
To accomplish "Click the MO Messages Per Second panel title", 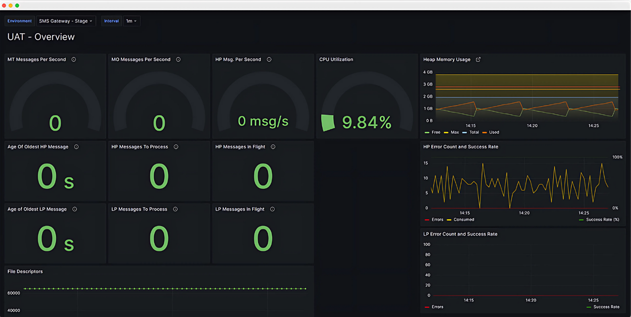I will (x=141, y=59).
